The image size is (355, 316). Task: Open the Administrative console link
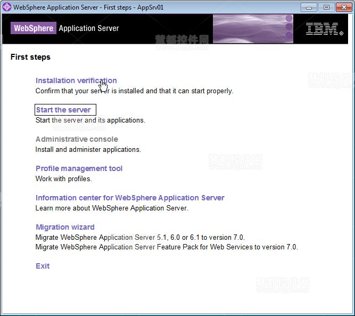[77, 139]
